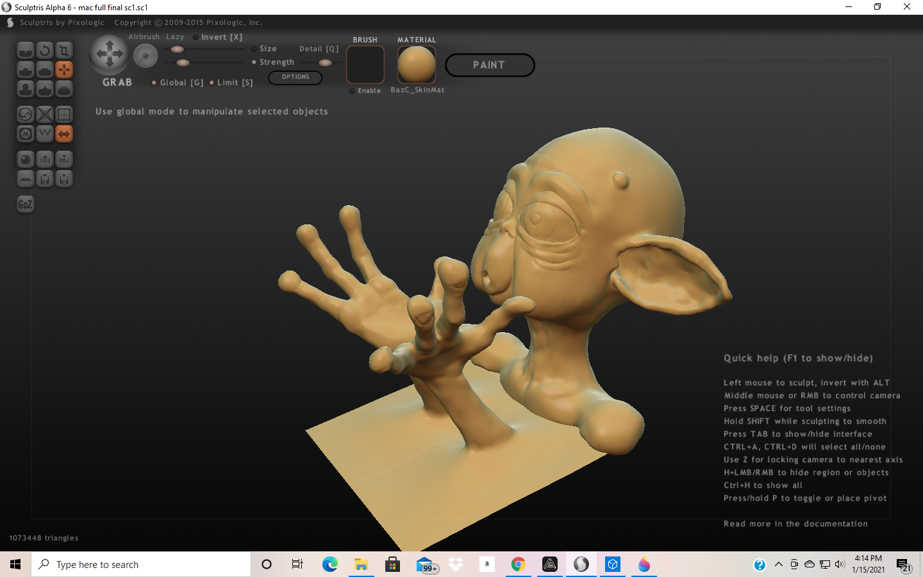This screenshot has height=577, width=923.
Task: Toggle the Airbrush option
Action: [x=144, y=37]
